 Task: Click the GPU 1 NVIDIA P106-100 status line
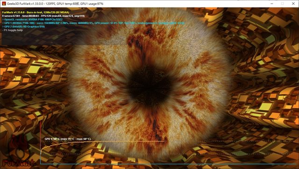coord(93,23)
